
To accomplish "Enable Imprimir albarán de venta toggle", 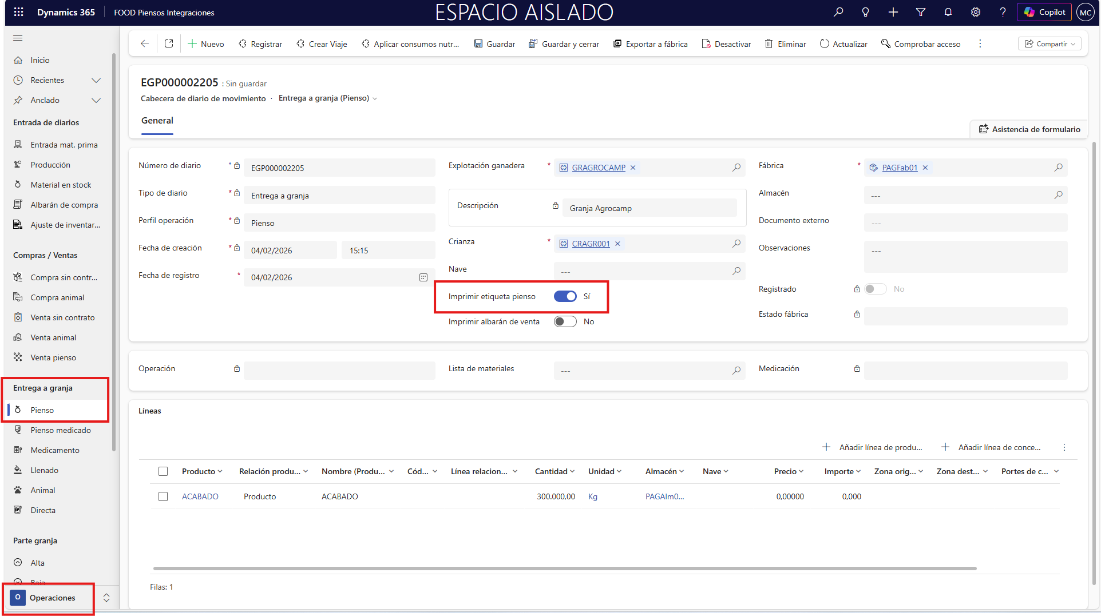I will 565,321.
